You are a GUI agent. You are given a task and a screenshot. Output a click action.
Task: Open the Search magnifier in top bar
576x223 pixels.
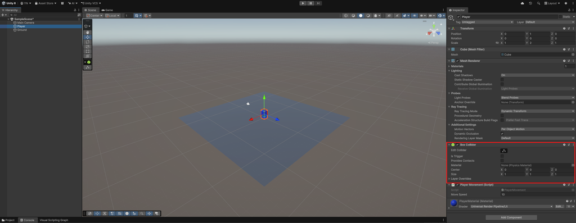tap(538, 3)
